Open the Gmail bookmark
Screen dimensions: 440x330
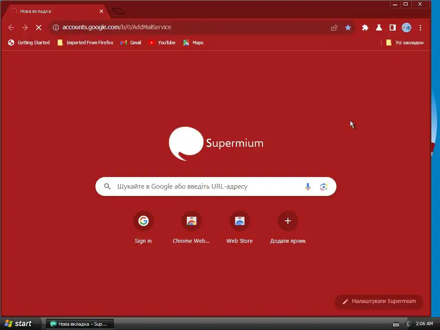131,43
